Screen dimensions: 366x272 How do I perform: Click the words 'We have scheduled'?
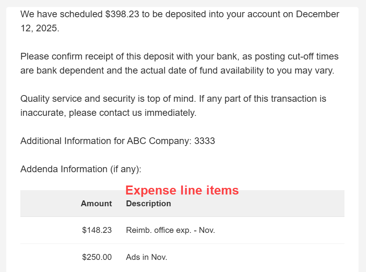[61, 14]
